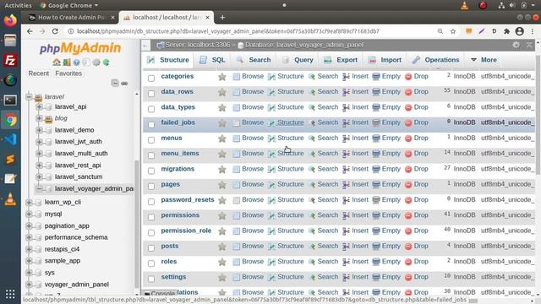
Task: Show applications grid in dock
Action: tap(10, 294)
